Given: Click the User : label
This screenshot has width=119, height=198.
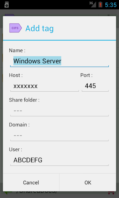Looking at the screenshot, I should tap(15, 149).
